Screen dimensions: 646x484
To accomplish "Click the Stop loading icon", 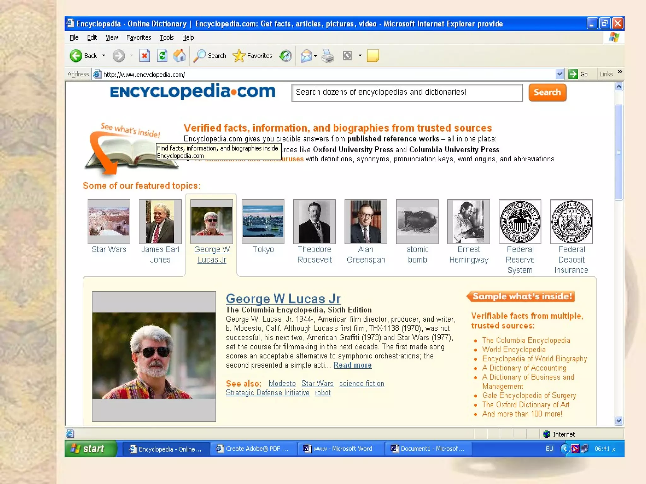I will click(144, 56).
